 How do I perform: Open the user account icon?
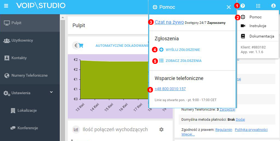click(x=273, y=6)
